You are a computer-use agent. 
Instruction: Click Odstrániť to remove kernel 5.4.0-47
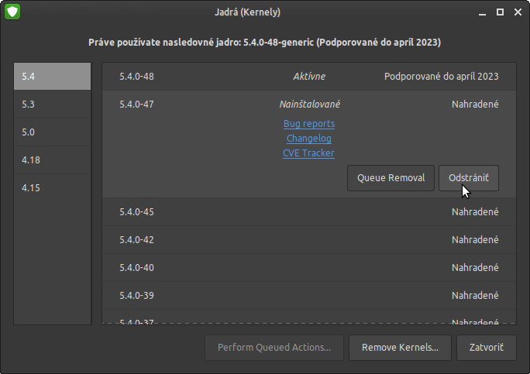(468, 178)
